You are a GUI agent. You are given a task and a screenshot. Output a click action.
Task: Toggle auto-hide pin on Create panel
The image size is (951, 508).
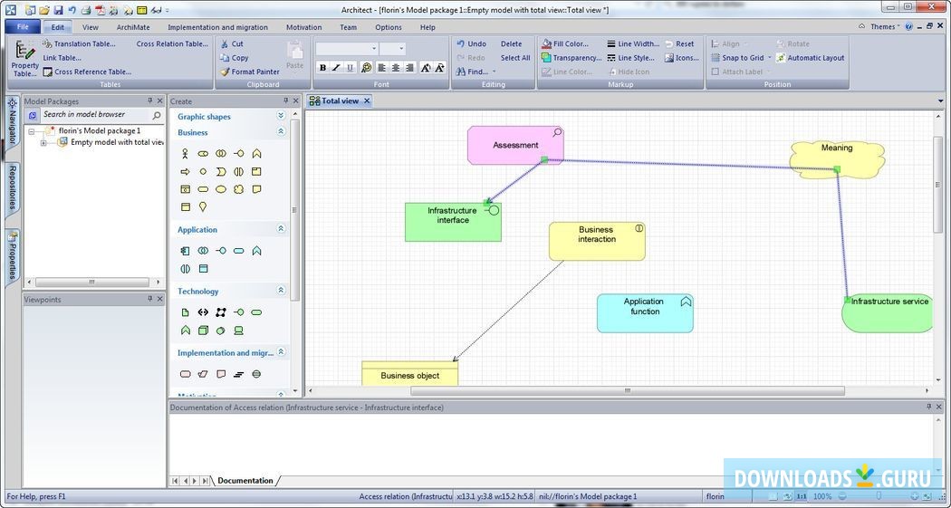pos(285,101)
